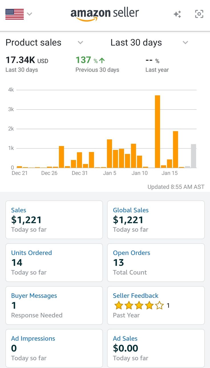The width and height of the screenshot is (210, 368).
Task: Open Buyer Messages needing response
Action: (x=54, y=305)
